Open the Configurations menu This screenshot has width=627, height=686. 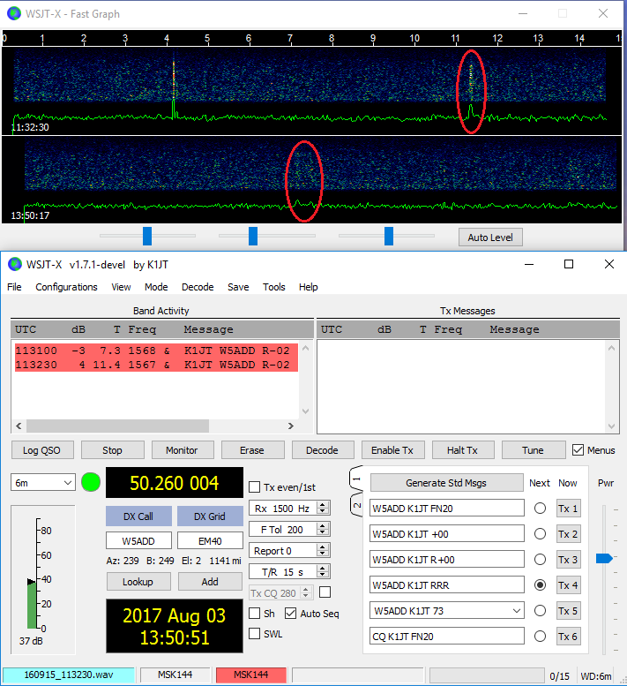[x=66, y=287]
